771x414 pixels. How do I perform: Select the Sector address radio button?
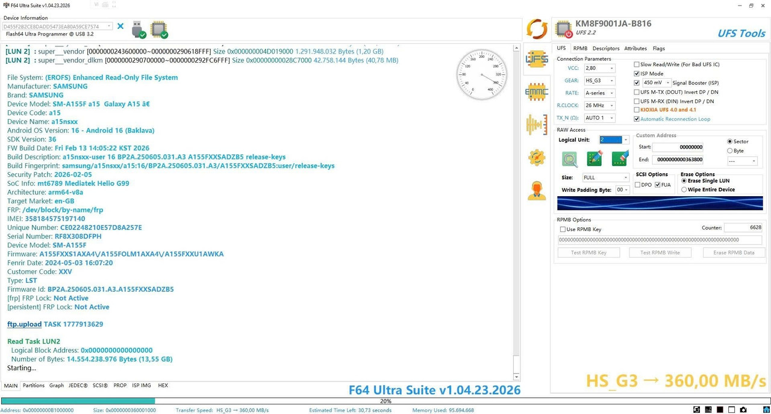[x=730, y=141]
